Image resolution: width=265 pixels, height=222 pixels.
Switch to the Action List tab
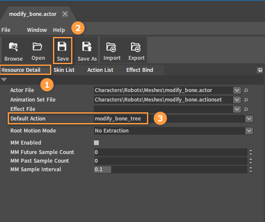pos(100,70)
